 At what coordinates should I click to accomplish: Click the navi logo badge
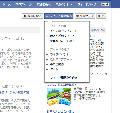[105, 4]
